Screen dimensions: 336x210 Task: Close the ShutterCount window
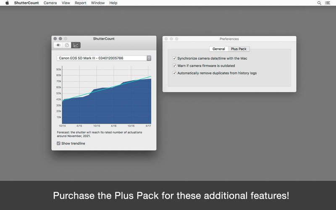55,39
